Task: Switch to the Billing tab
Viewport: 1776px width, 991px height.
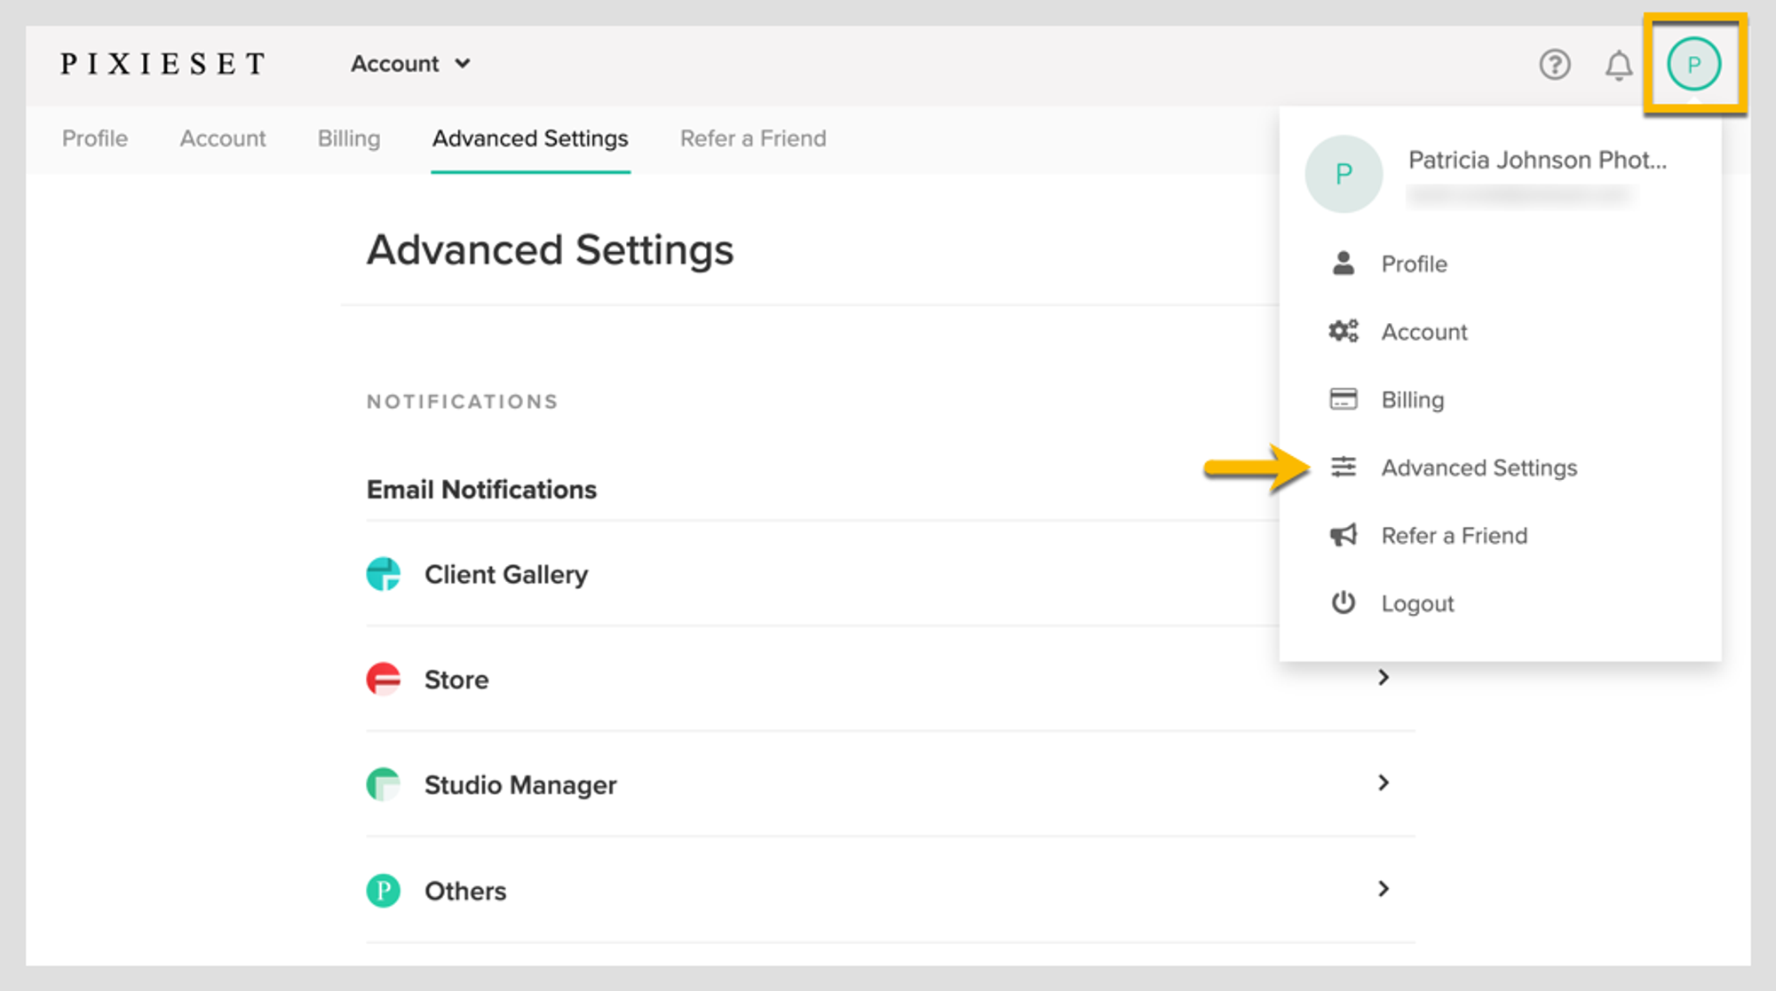Action: (349, 138)
